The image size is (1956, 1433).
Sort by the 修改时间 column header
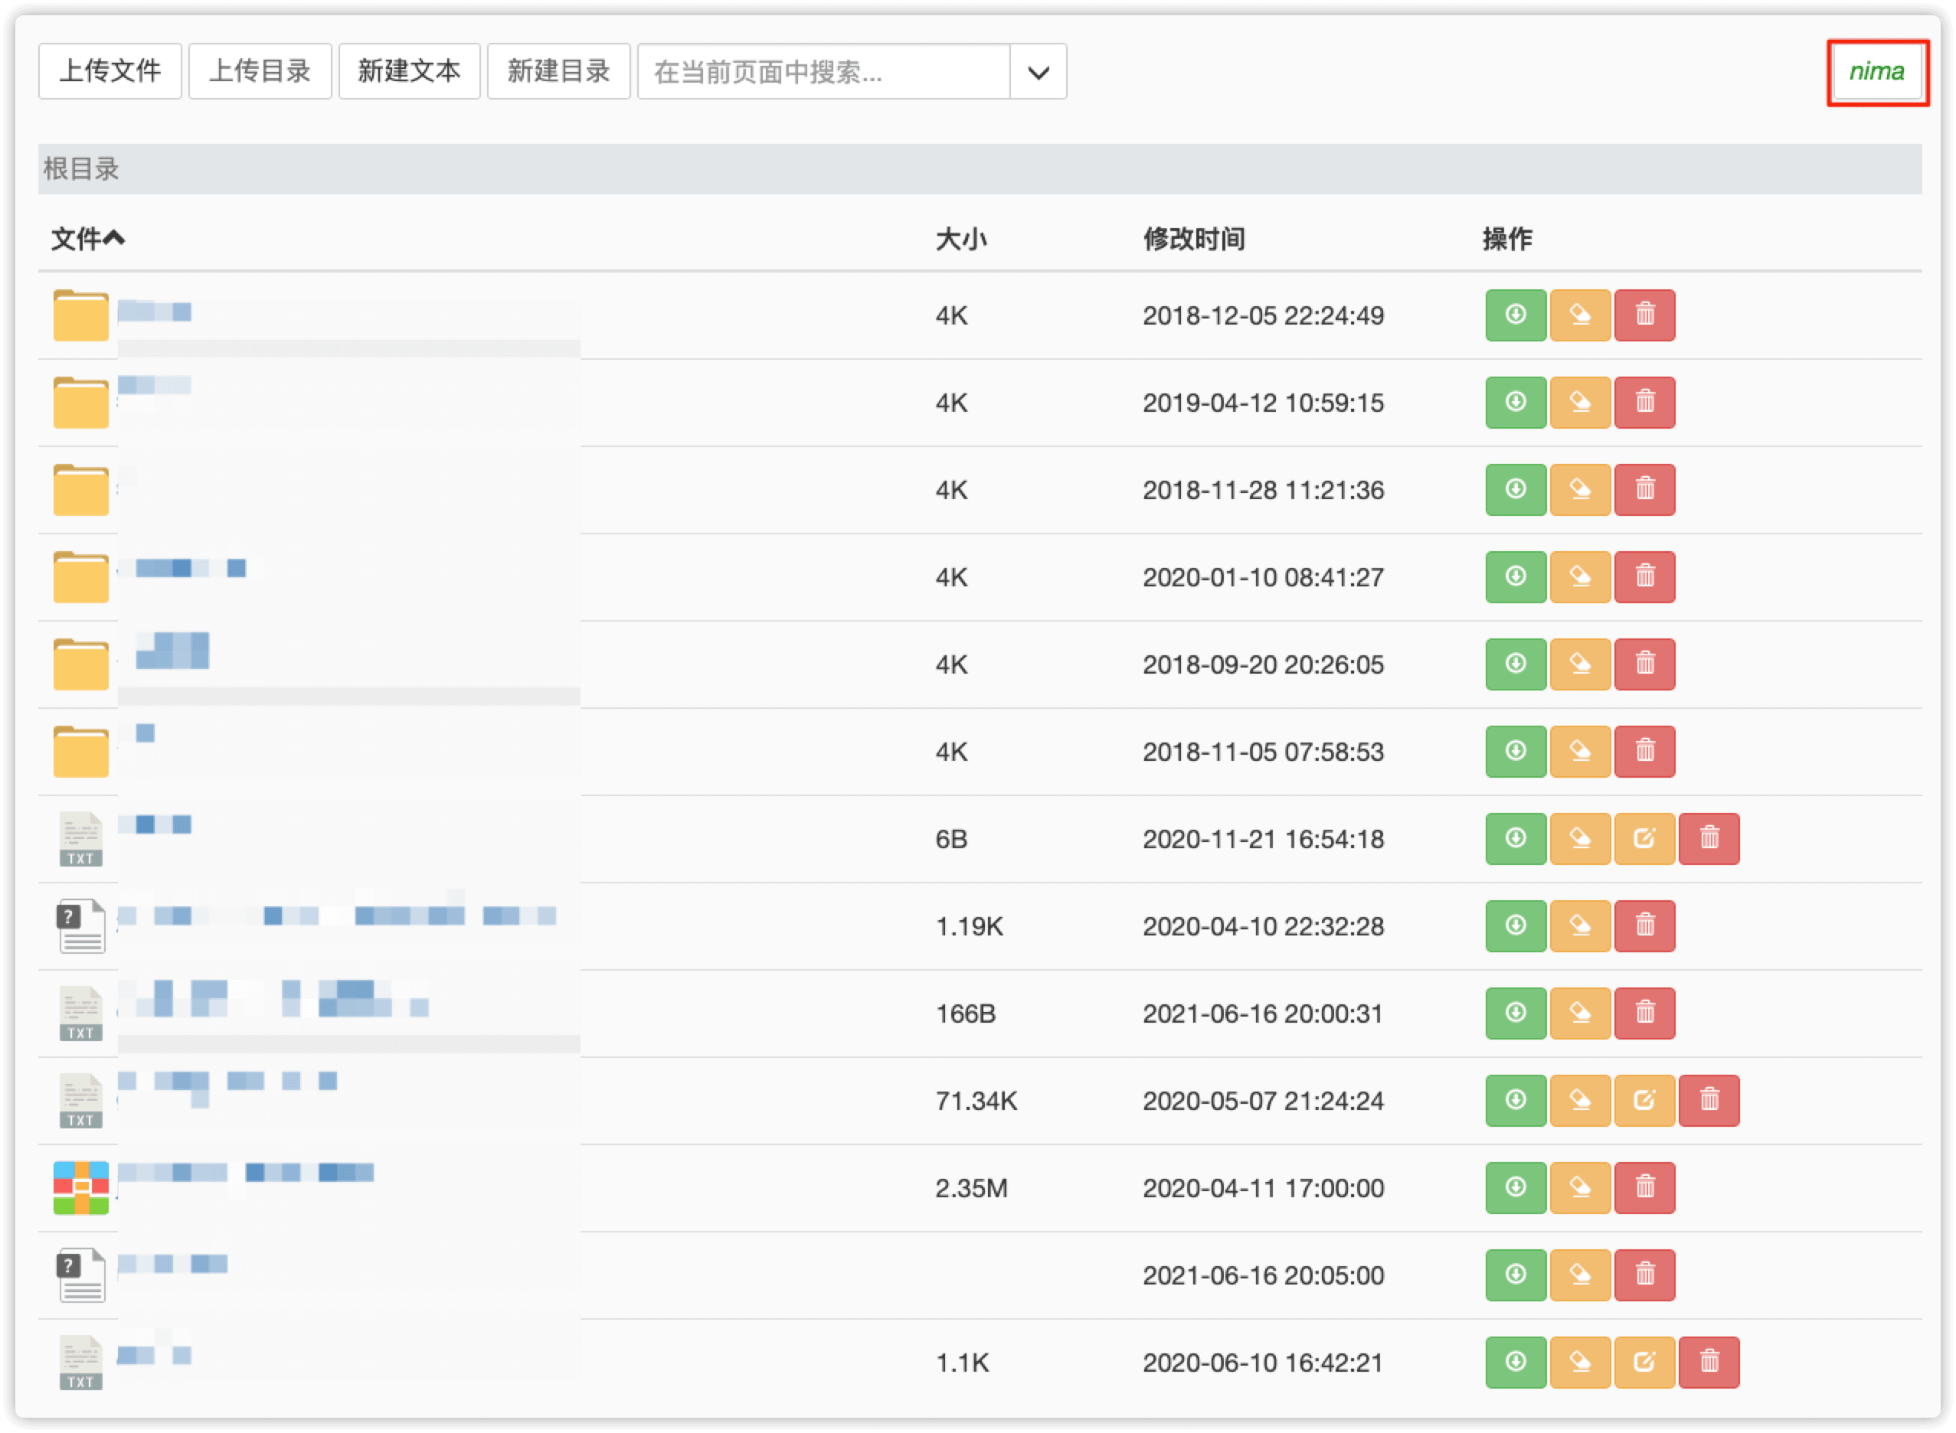click(1194, 239)
